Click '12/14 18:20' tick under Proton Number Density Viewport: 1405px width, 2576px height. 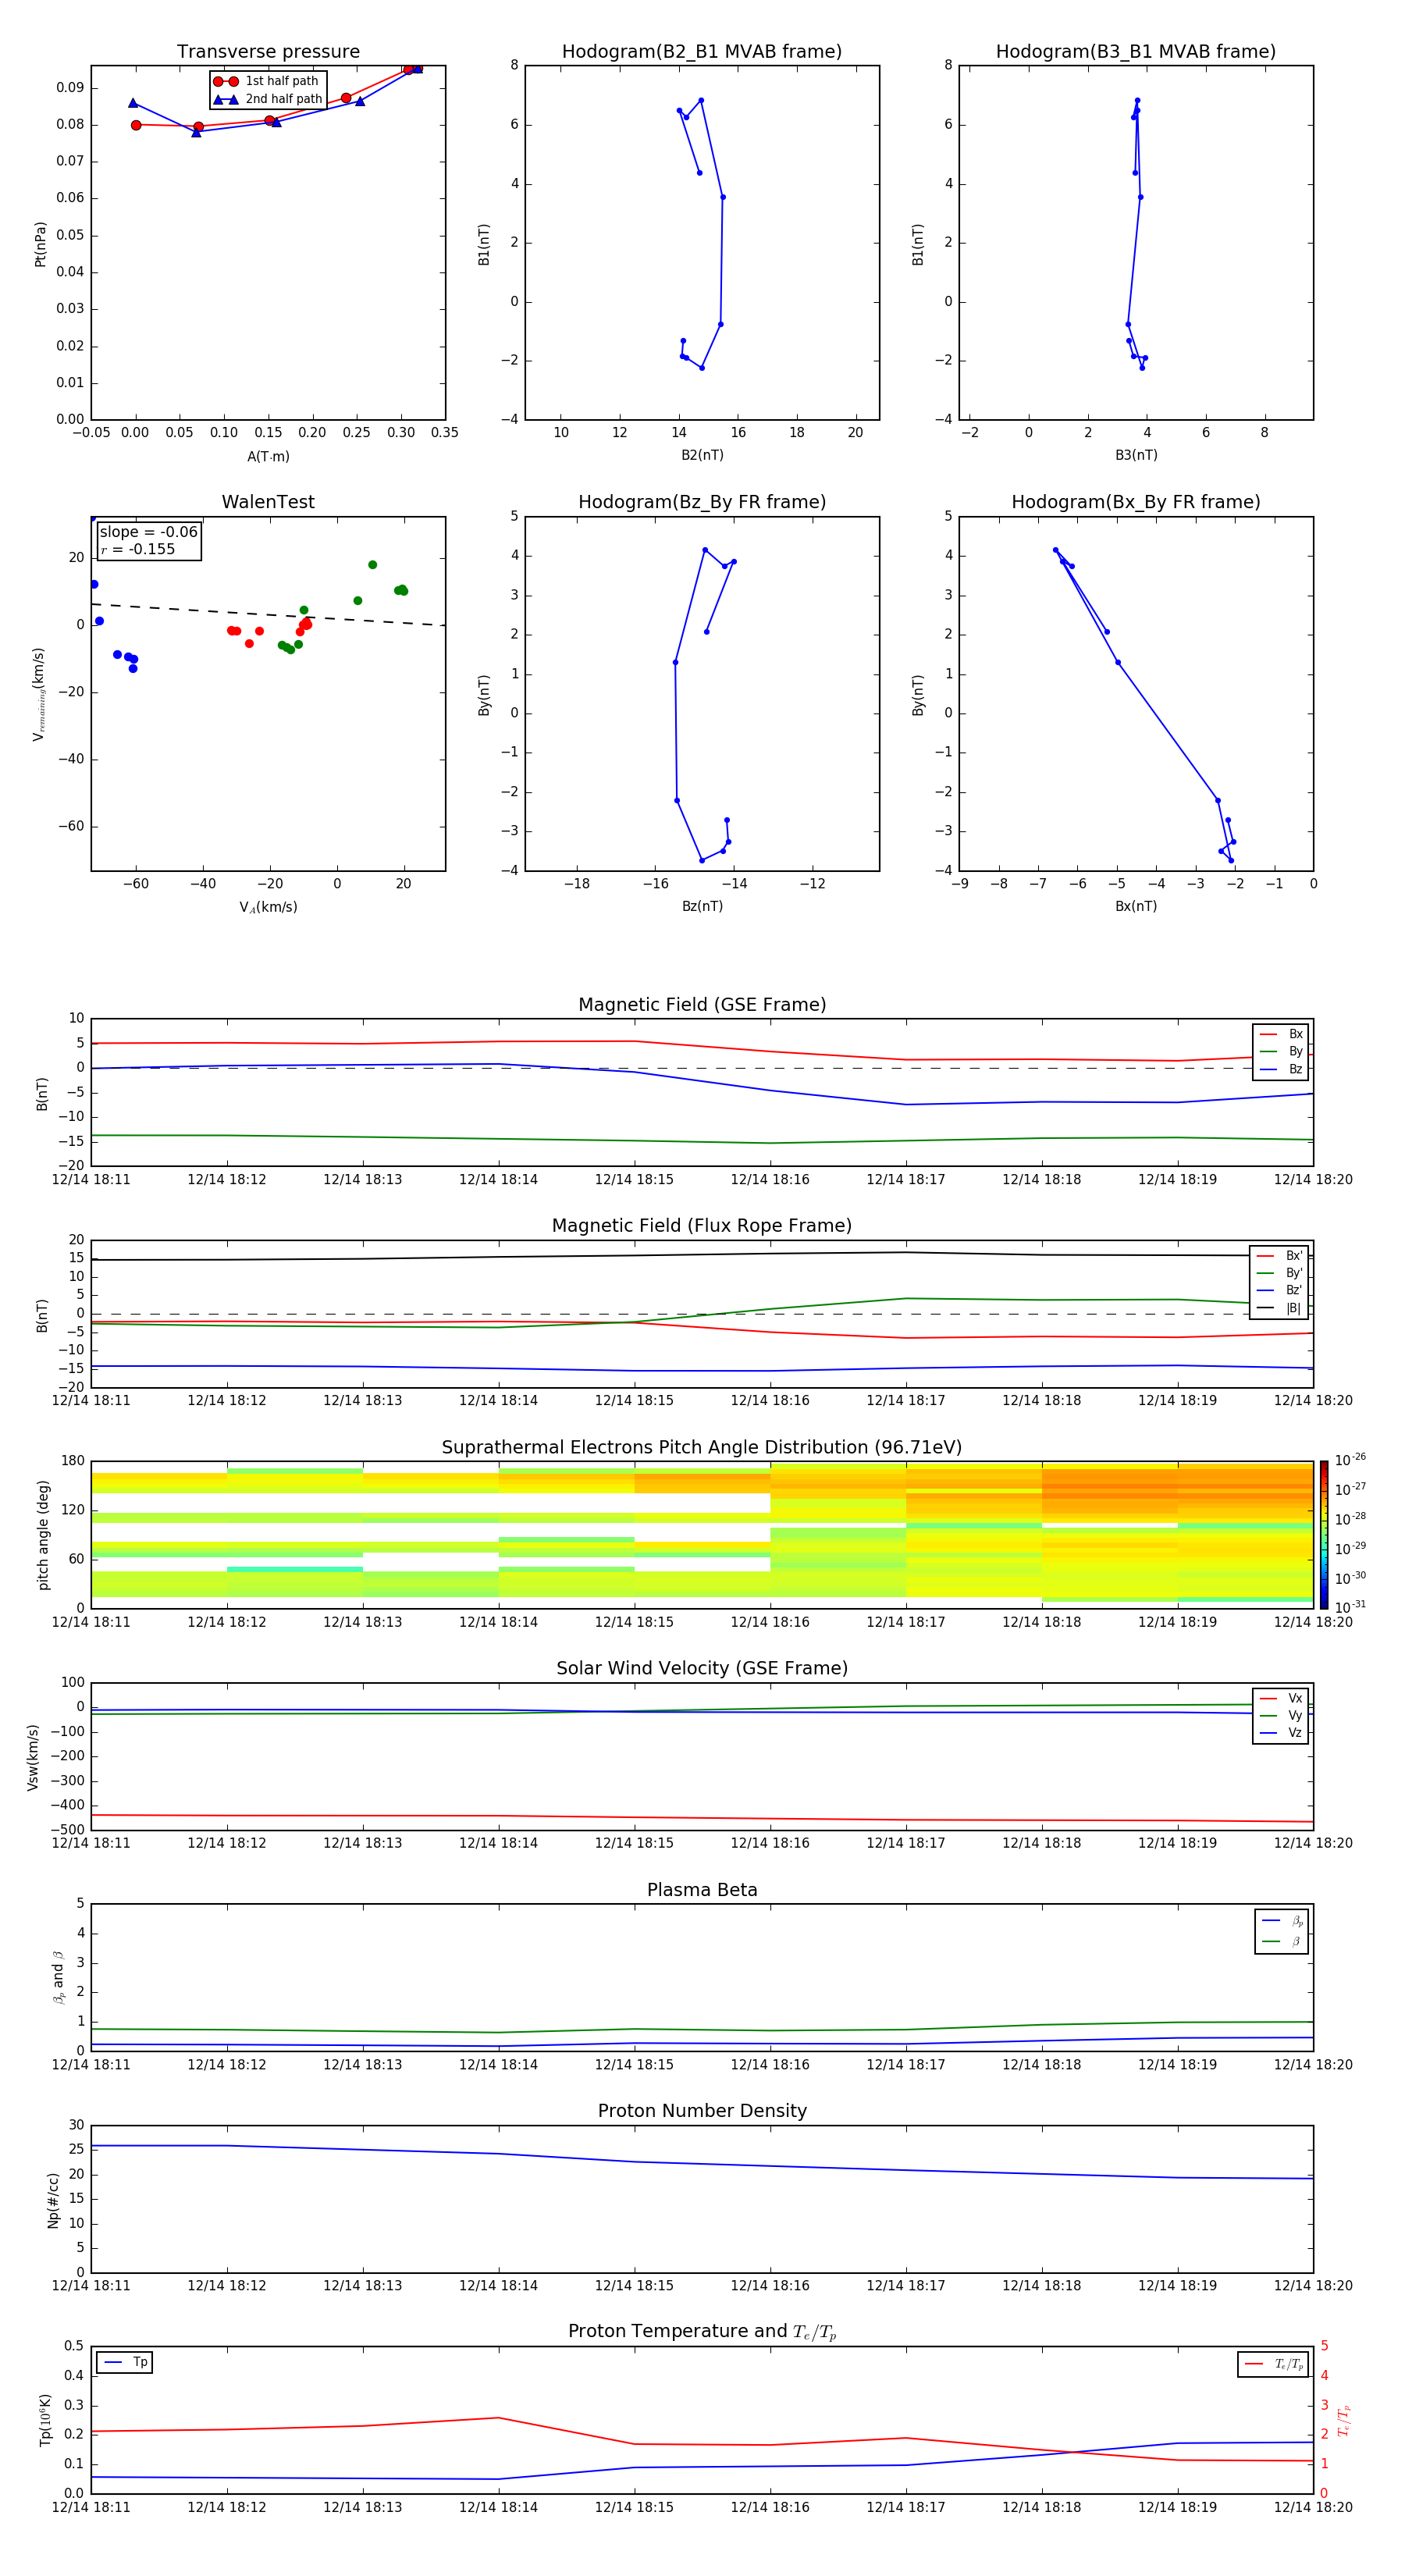[x=1313, y=2285]
